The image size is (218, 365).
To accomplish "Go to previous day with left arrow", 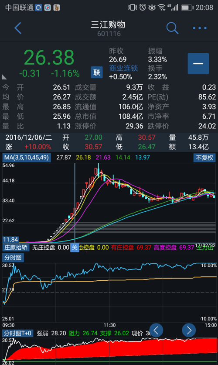I will coord(156,330).
